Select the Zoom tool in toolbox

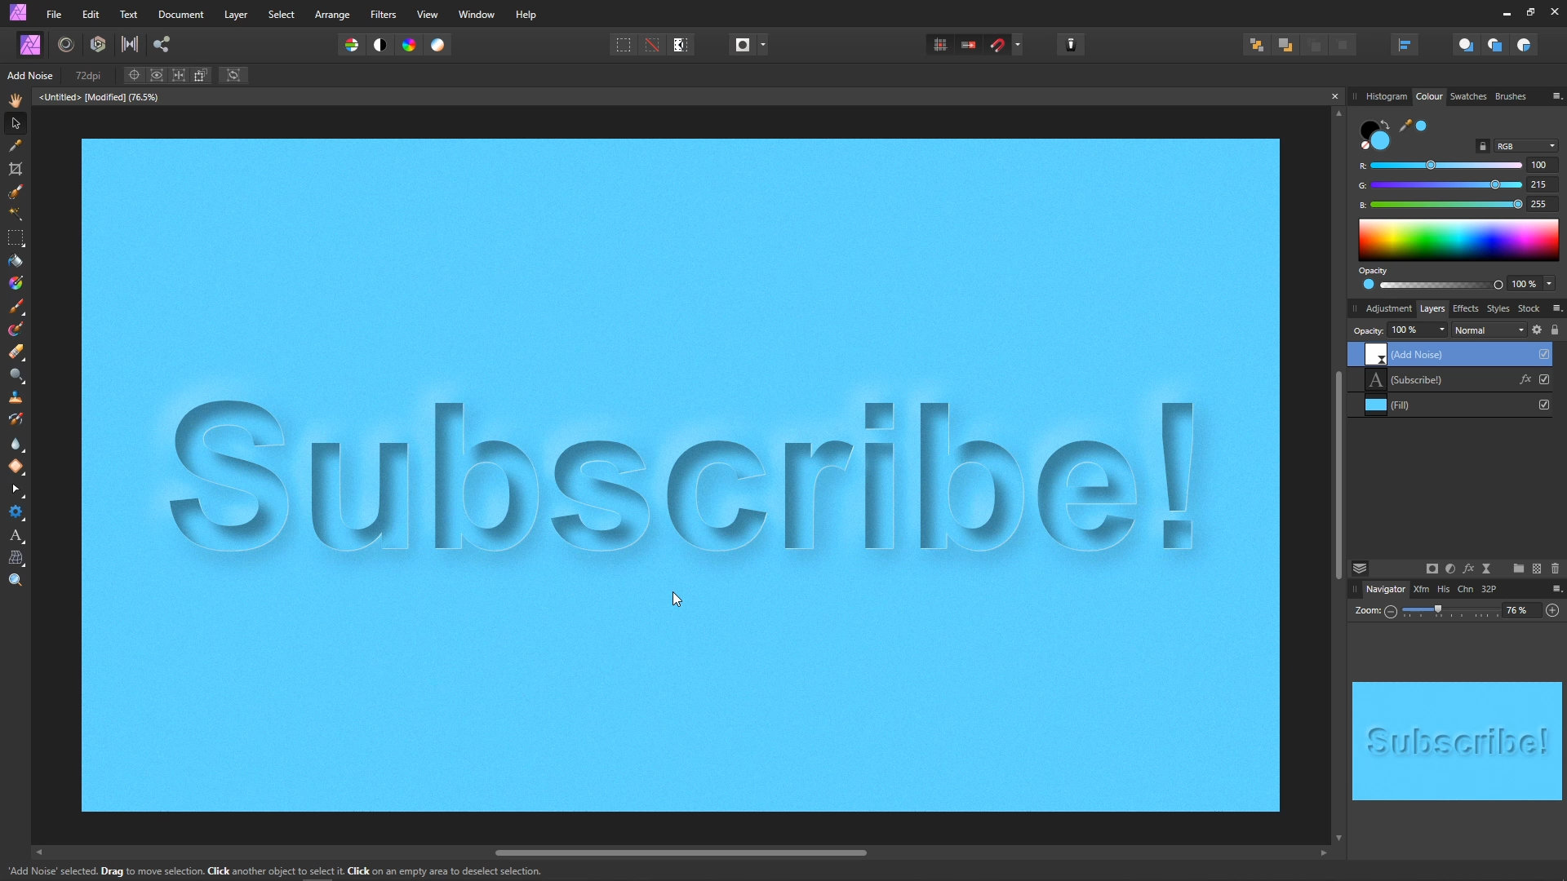(x=16, y=581)
